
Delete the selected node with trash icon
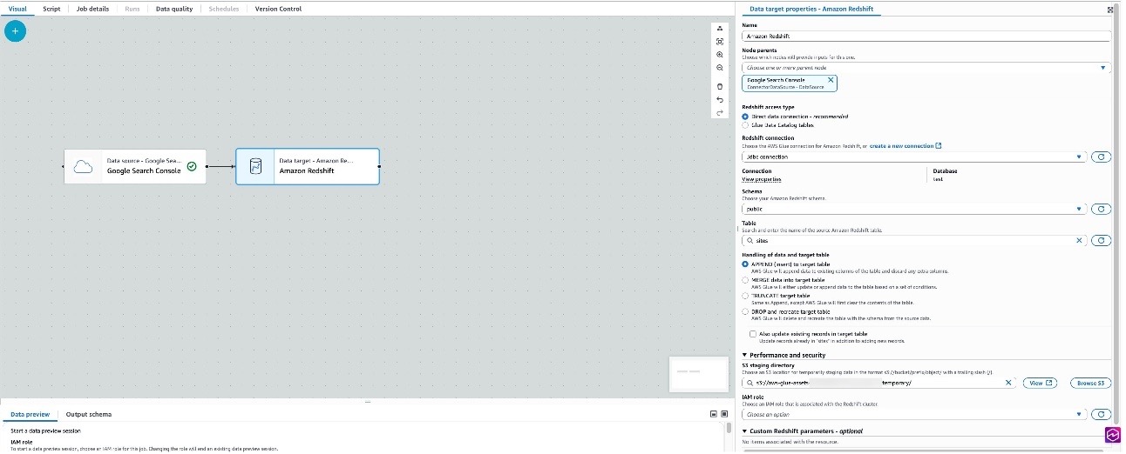[x=719, y=86]
